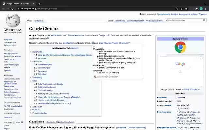
Task: Click the padlock site info icon
Action: (18, 9)
